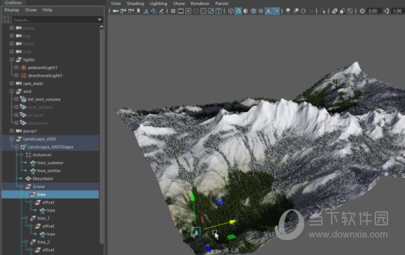
Task: Toggle Use Default Material icon
Action: point(246,11)
